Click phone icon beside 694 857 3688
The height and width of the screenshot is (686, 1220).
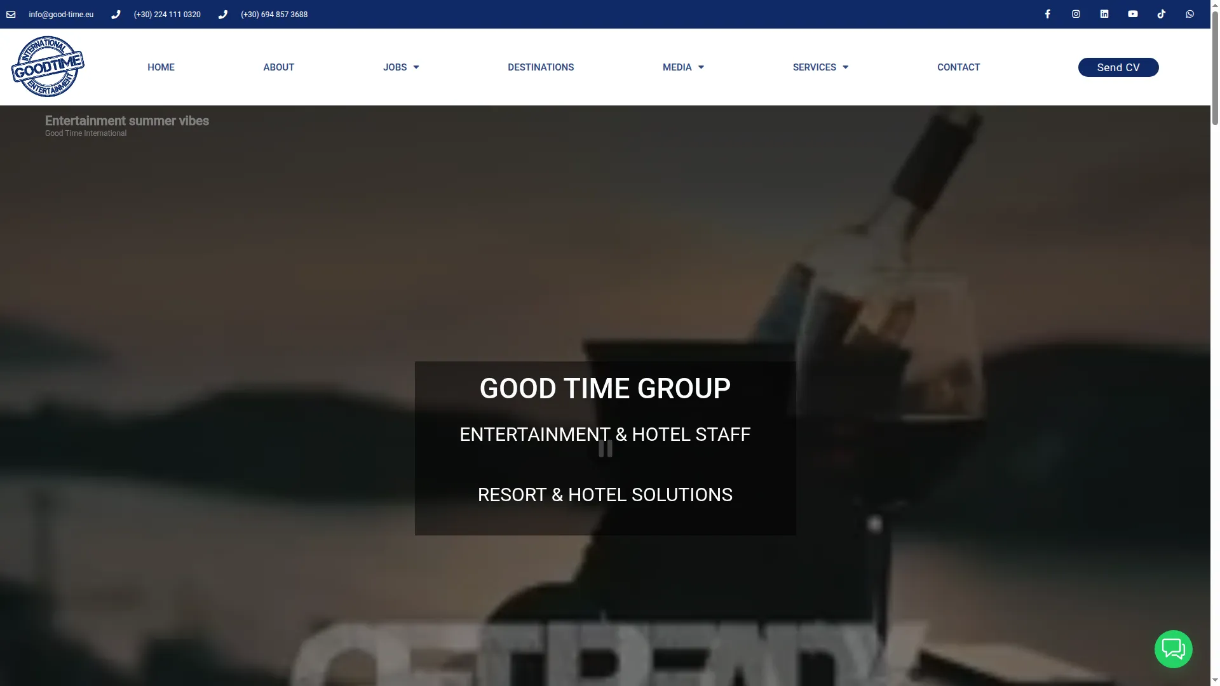click(x=223, y=15)
